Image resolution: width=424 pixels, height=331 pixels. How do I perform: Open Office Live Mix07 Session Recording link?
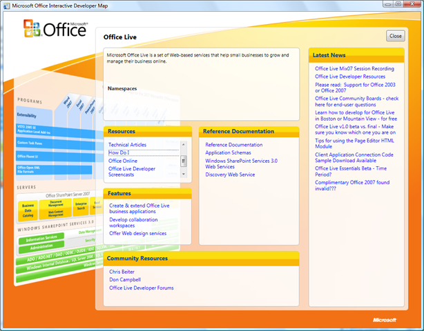click(x=354, y=68)
